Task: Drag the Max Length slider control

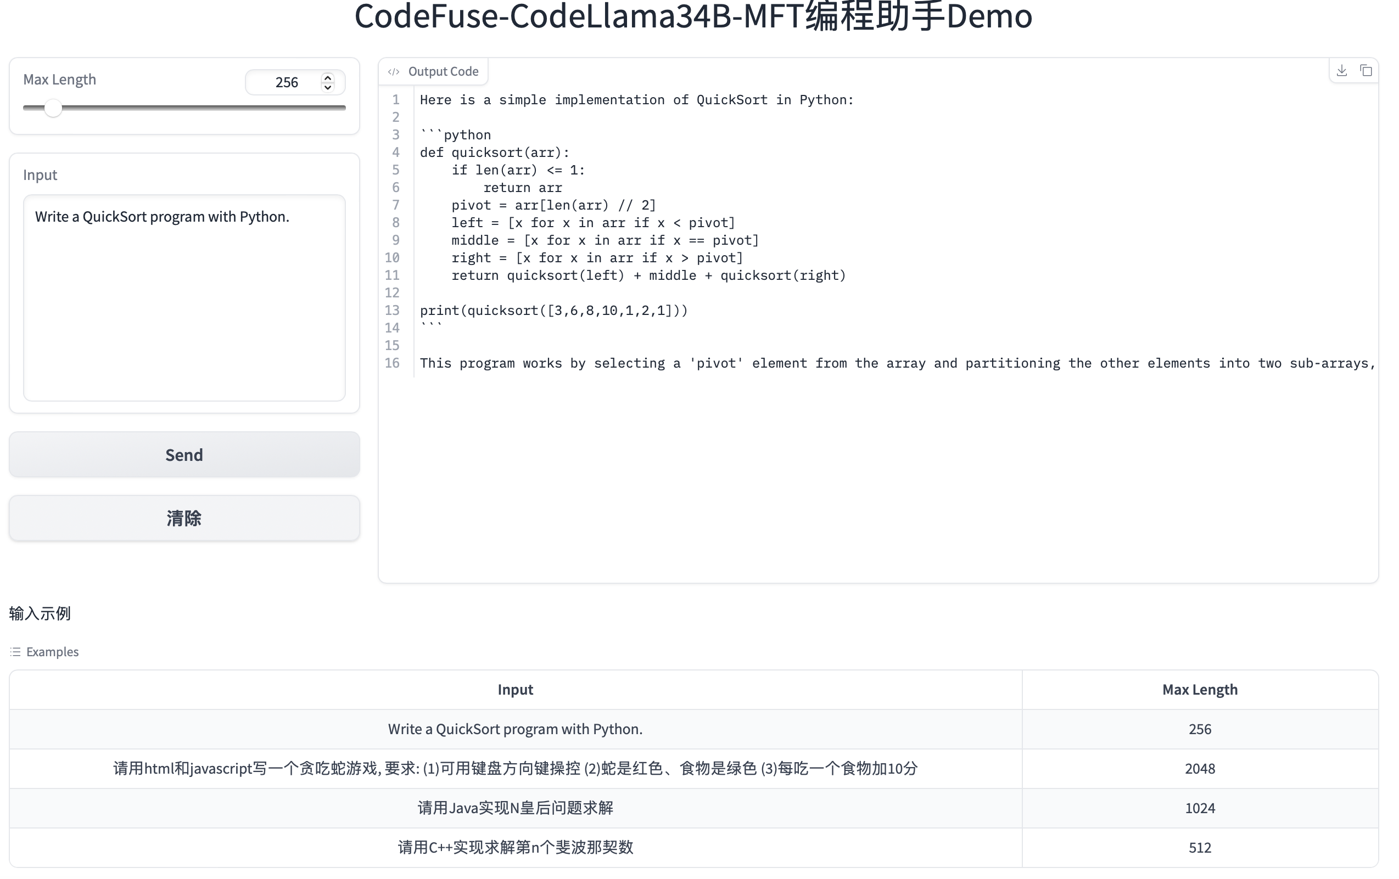Action: [x=54, y=108]
